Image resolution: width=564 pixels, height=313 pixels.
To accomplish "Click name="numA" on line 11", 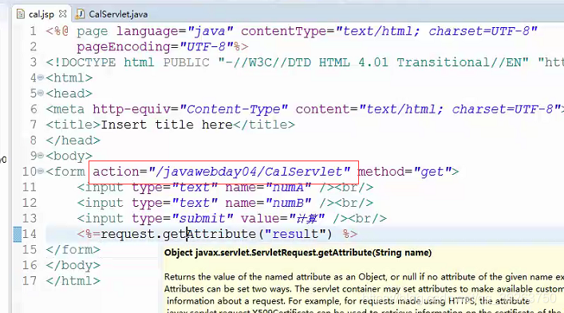I will (268, 188).
